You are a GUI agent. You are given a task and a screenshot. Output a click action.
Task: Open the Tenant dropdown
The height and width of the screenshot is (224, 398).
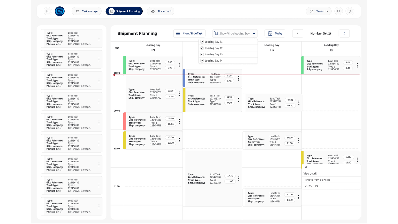click(x=319, y=11)
